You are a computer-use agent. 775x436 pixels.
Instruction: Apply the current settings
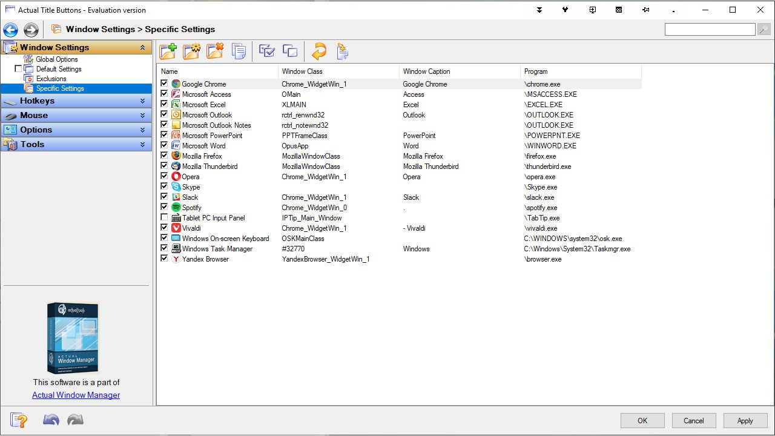coord(745,420)
